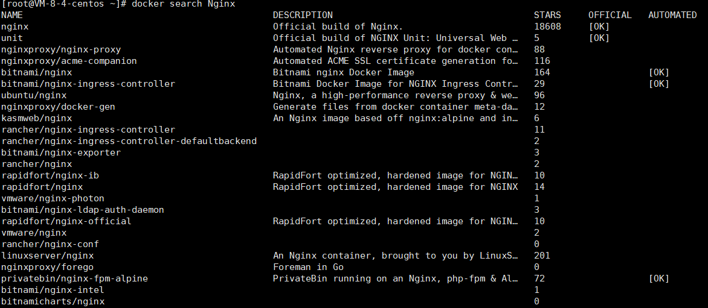Click the typed command "docker search Nginx"
The width and height of the screenshot is (708, 308).
tap(183, 4)
